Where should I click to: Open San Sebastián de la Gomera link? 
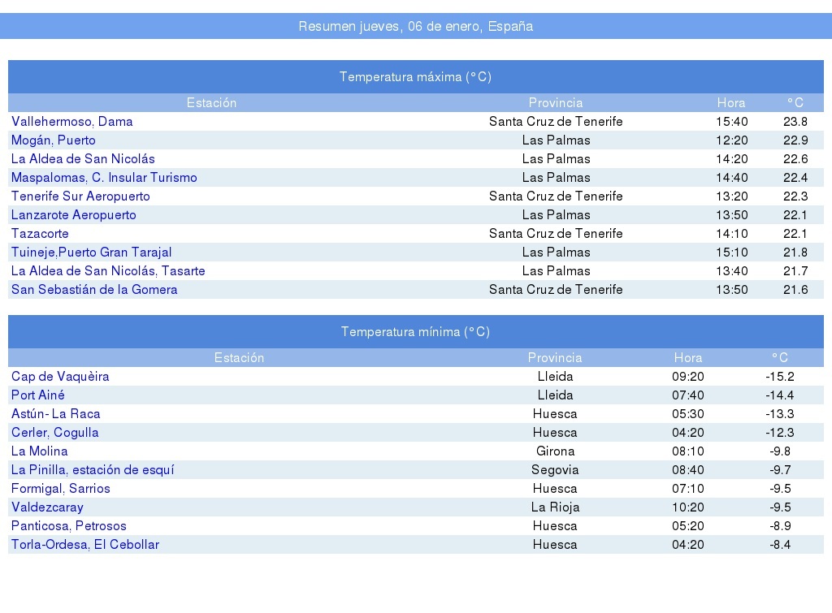(x=94, y=290)
